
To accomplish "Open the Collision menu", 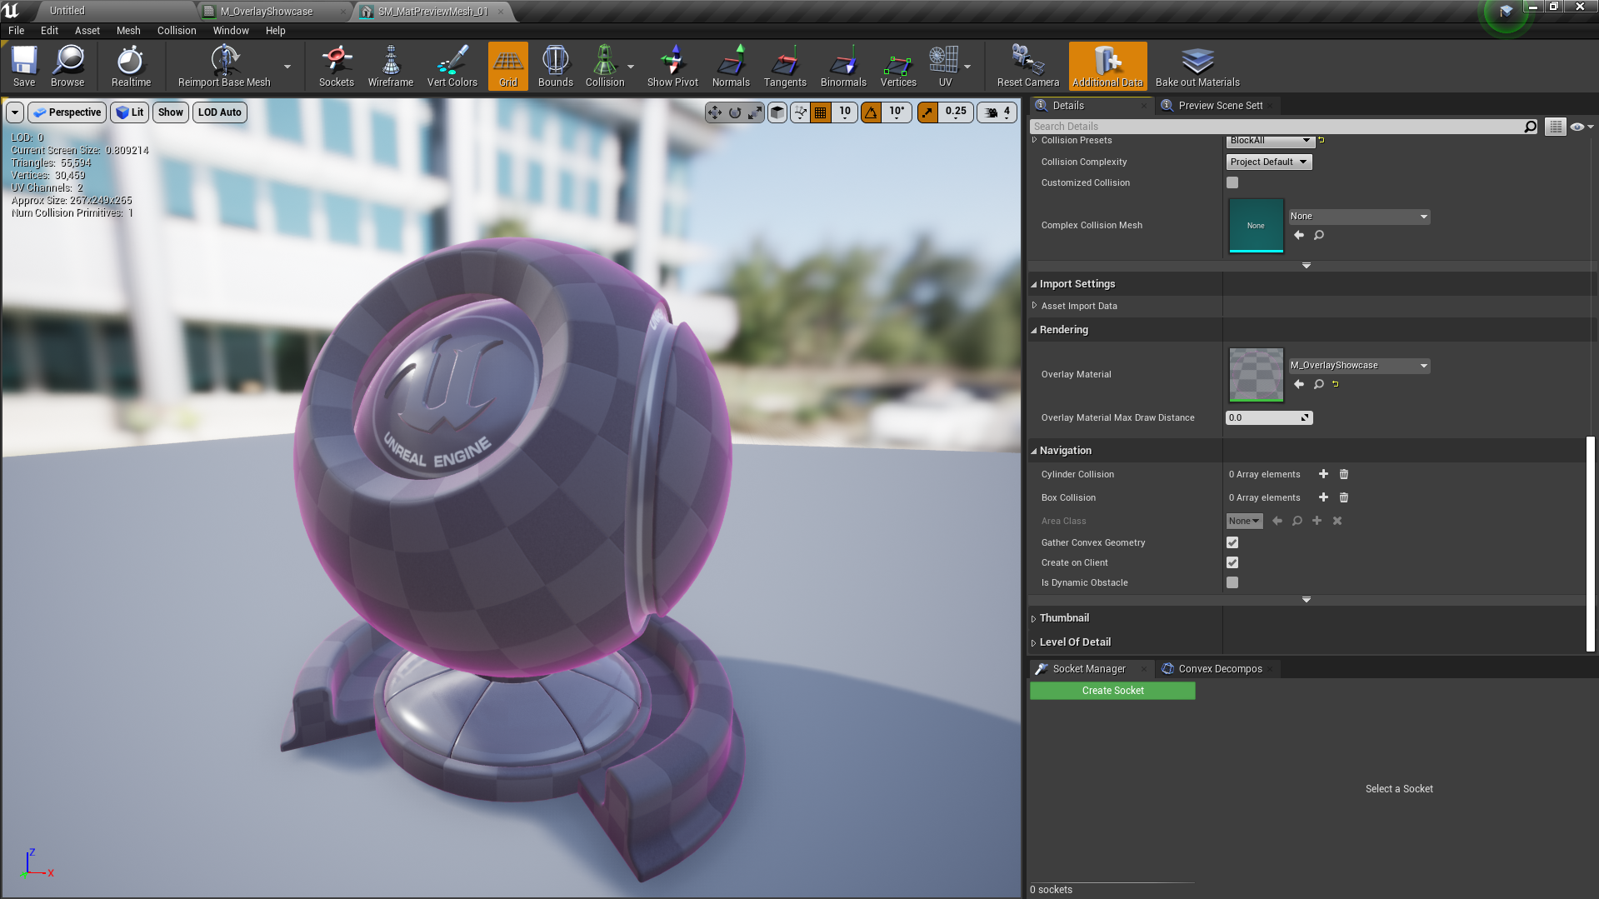I will tap(176, 30).
